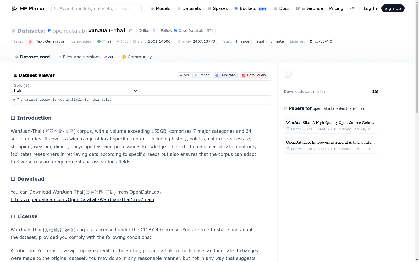This screenshot has width=419, height=262.
Task: Click the arxiv:2407.13773 tag
Action: coord(196,41)
